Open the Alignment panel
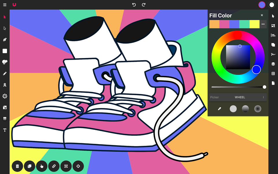 tap(273, 35)
